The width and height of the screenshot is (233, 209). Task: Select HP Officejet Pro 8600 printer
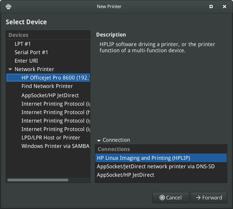pyautogui.click(x=48, y=78)
